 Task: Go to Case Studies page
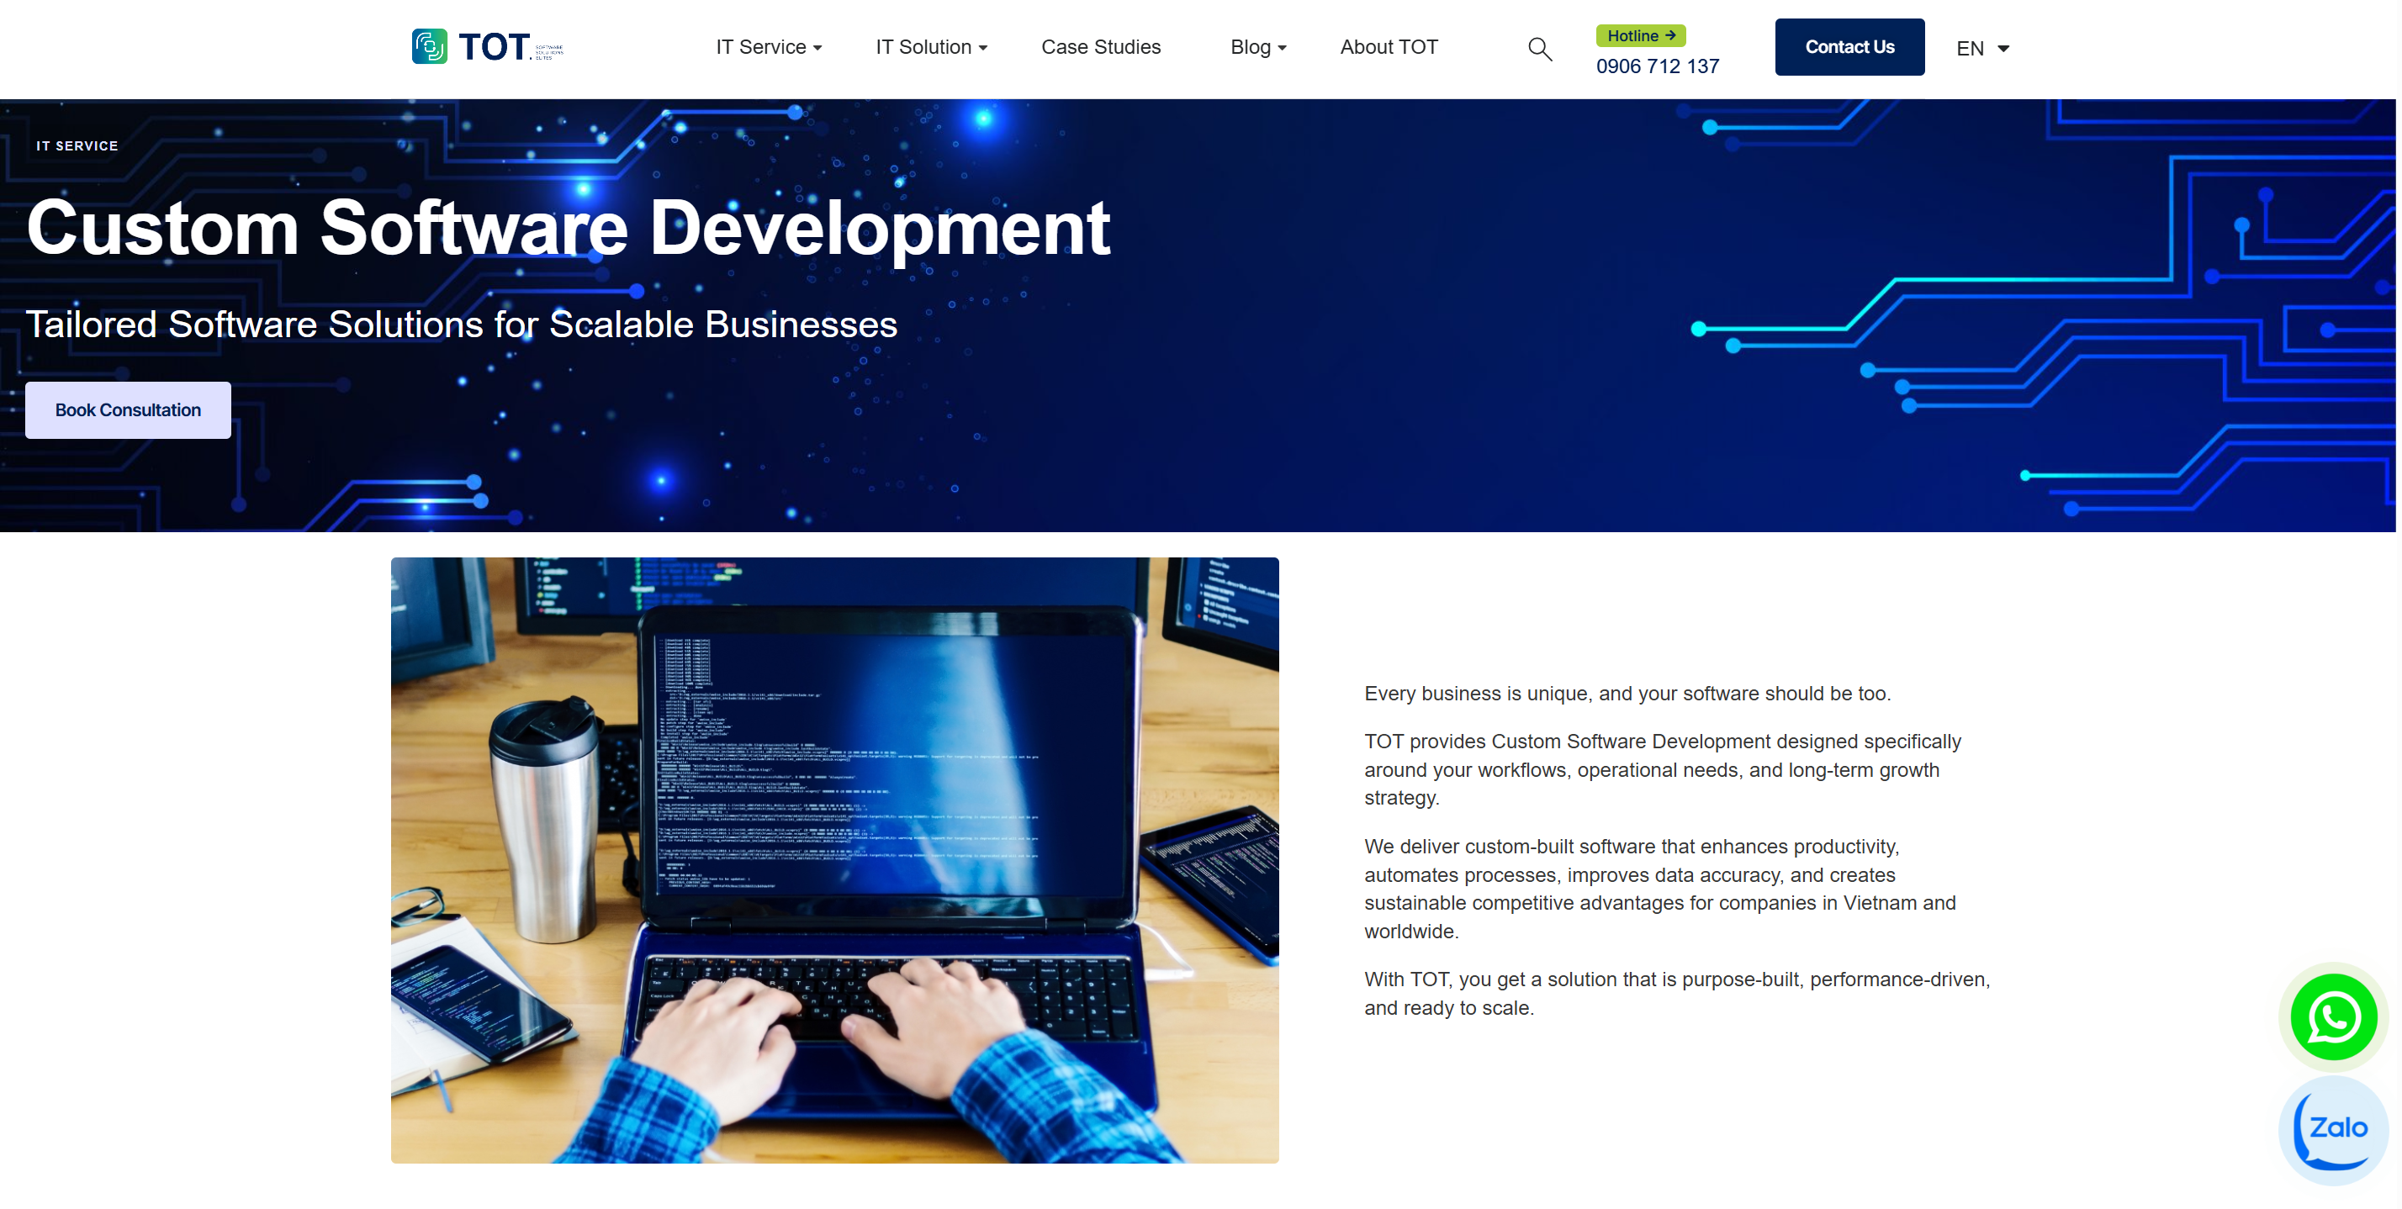[1100, 46]
